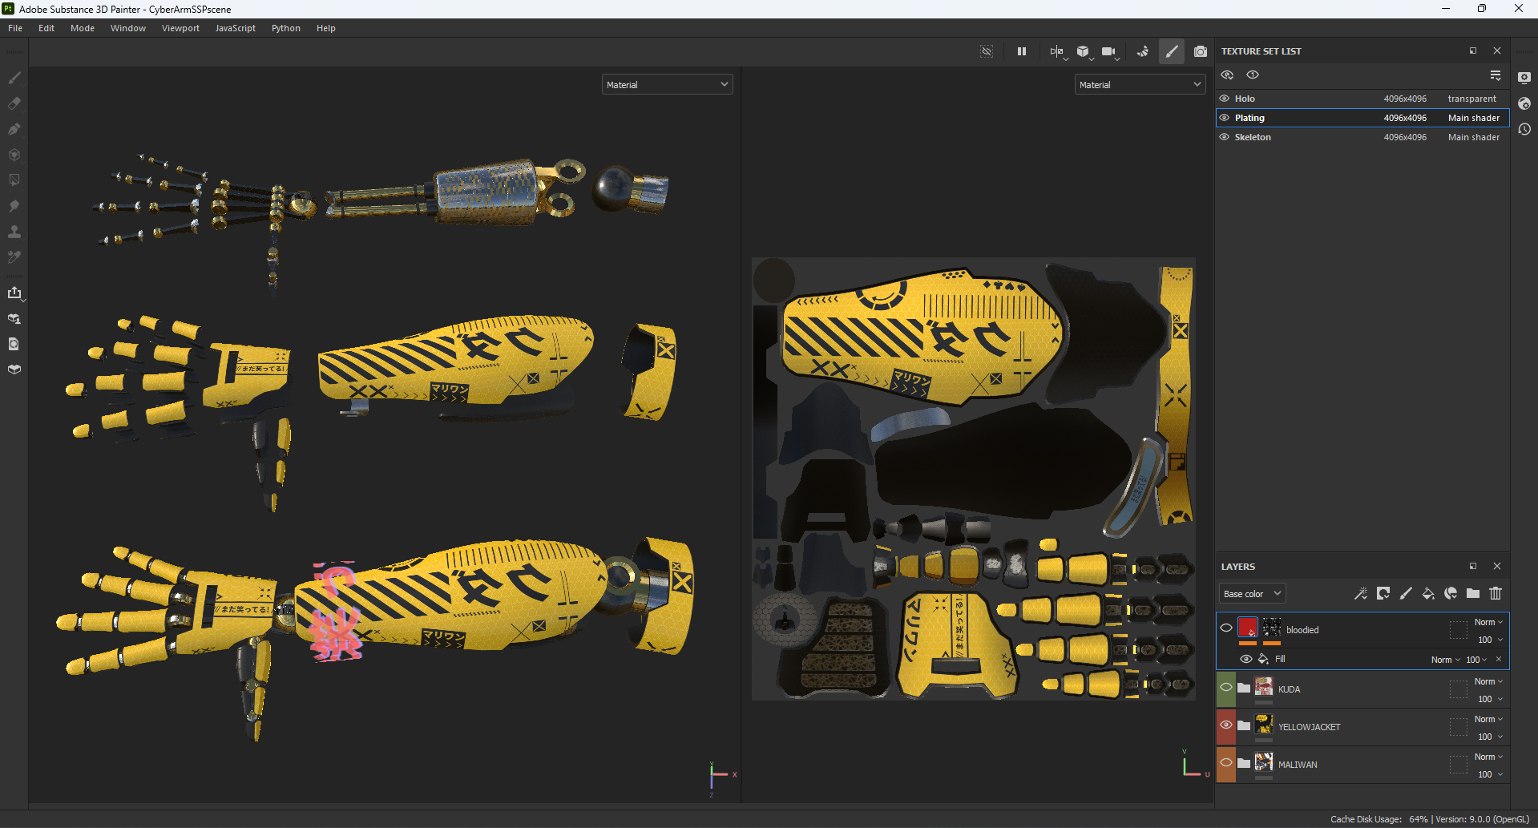Image resolution: width=1538 pixels, height=828 pixels.
Task: Open the 3D viewport Material dropdown
Action: pyautogui.click(x=667, y=84)
